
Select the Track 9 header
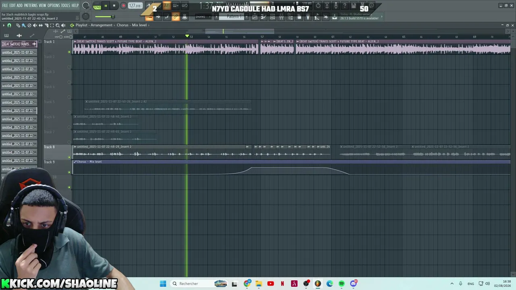click(x=55, y=167)
